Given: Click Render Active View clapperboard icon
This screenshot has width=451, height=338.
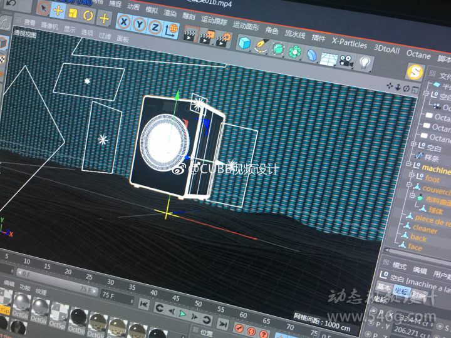Looking at the screenshot, I should click(190, 35).
